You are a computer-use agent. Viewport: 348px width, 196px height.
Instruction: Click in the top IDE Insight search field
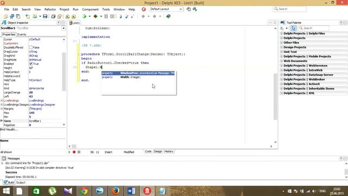pyautogui.click(x=290, y=9)
